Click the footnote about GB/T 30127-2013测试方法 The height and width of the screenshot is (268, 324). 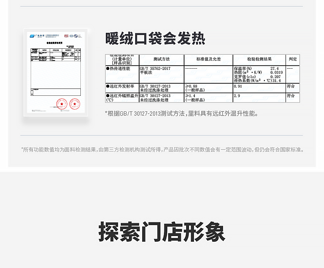click(x=181, y=114)
